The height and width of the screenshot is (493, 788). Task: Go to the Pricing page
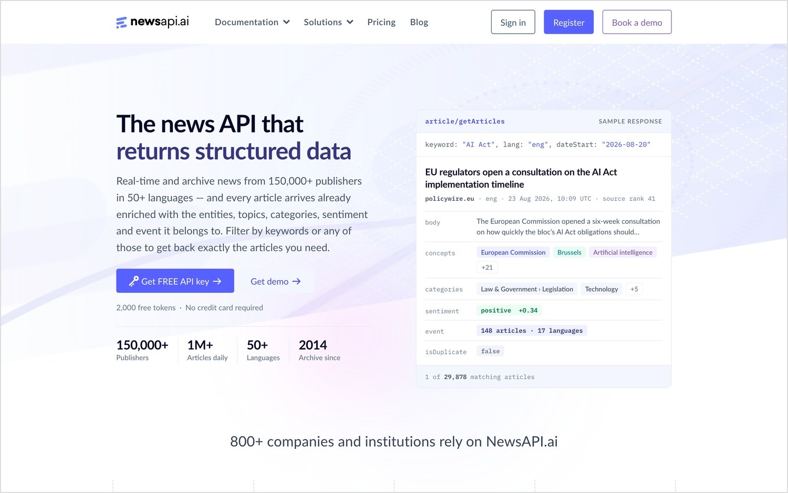click(x=381, y=22)
